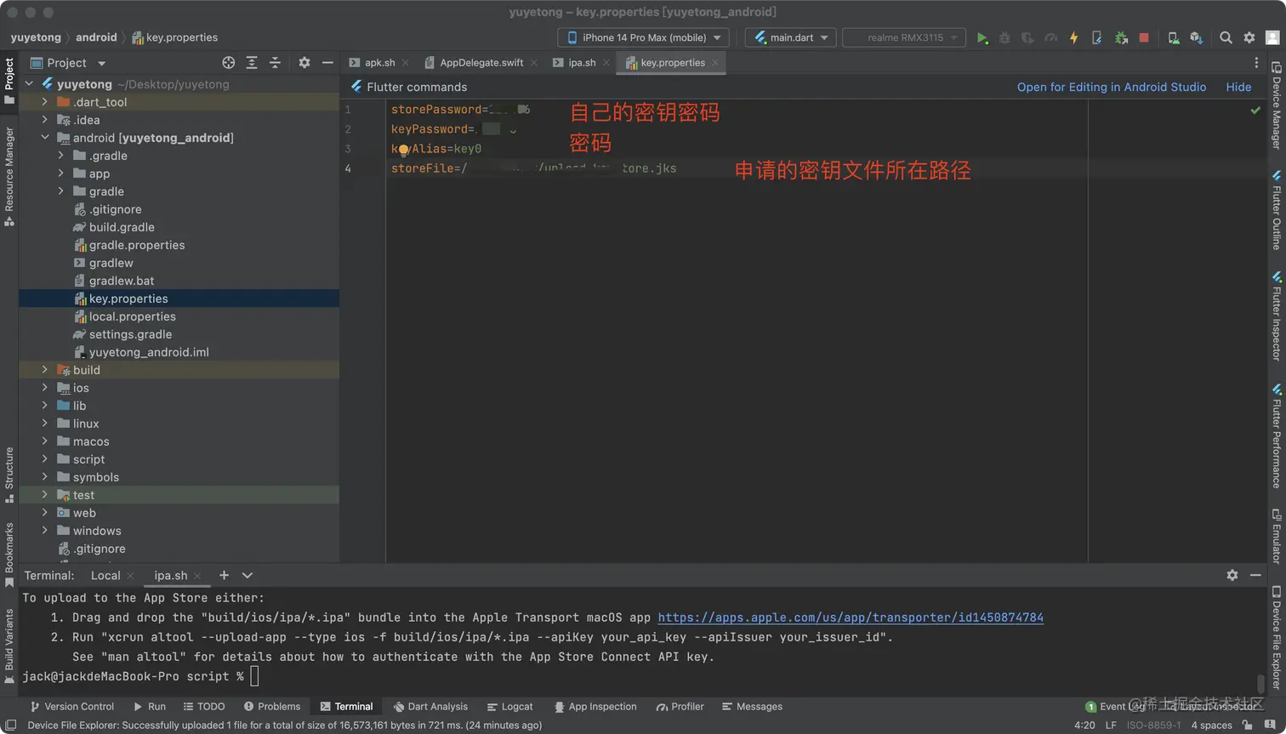Collapse the yuyetong root project node
The width and height of the screenshot is (1286, 734).
point(29,84)
